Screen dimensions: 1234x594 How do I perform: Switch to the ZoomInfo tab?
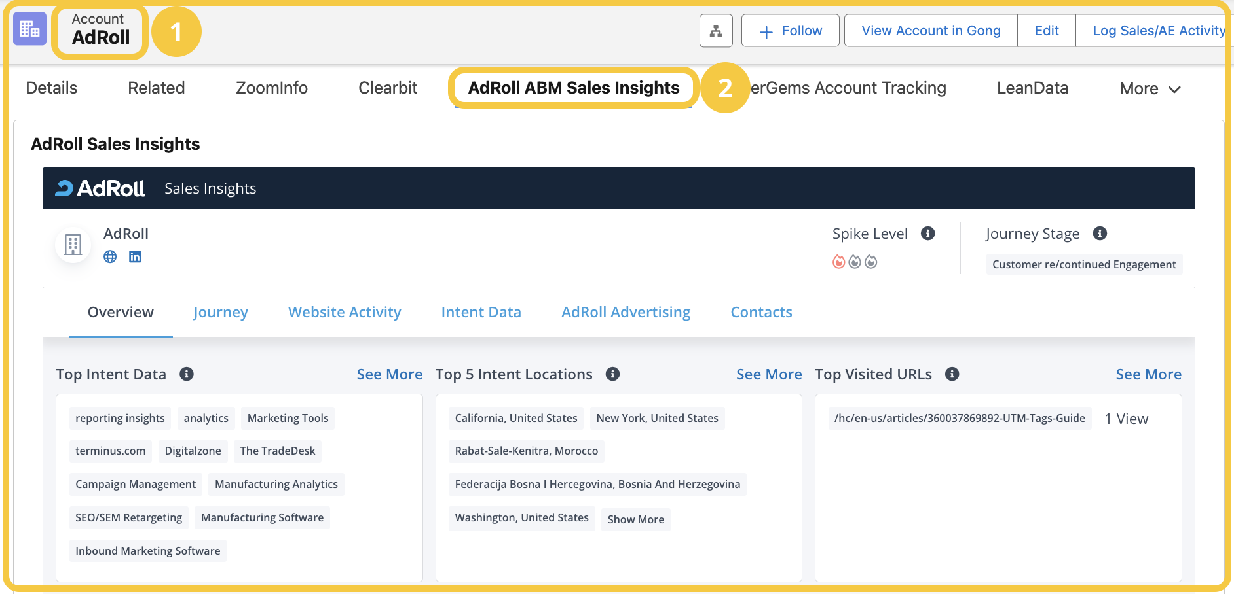pyautogui.click(x=271, y=88)
